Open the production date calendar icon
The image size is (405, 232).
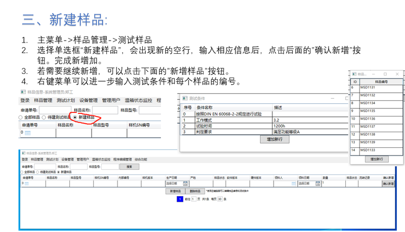185,184
